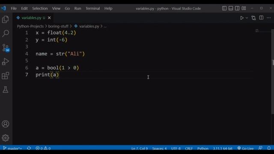274x154 pixels.
Task: Select interpreter 3.11.1 64-bit
Action: point(223,148)
